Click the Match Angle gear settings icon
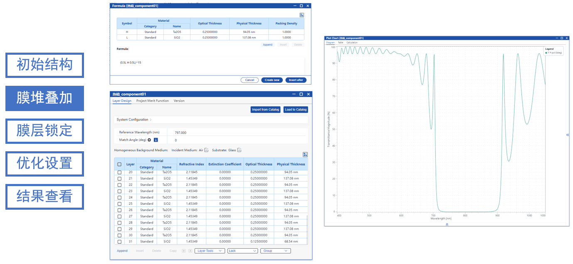This screenshot has height=264, width=573. [149, 140]
